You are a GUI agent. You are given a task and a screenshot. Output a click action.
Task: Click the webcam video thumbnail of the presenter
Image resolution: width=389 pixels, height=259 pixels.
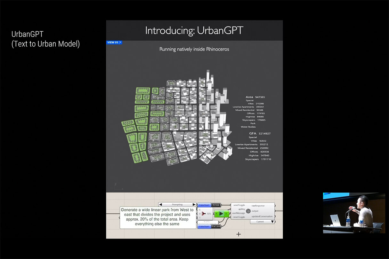(354, 213)
